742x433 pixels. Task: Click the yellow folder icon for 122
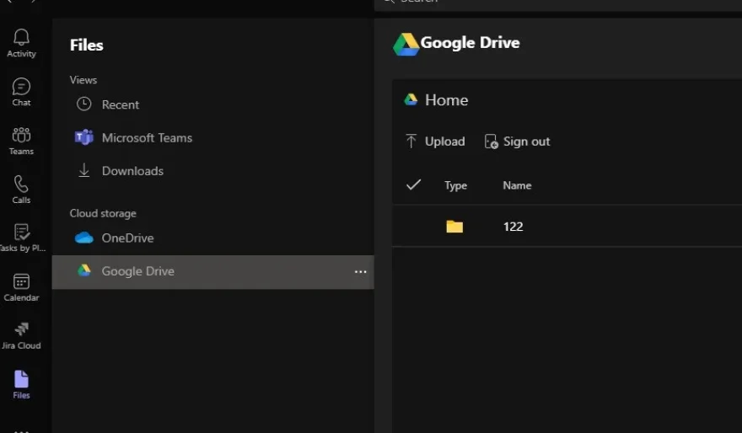click(454, 227)
